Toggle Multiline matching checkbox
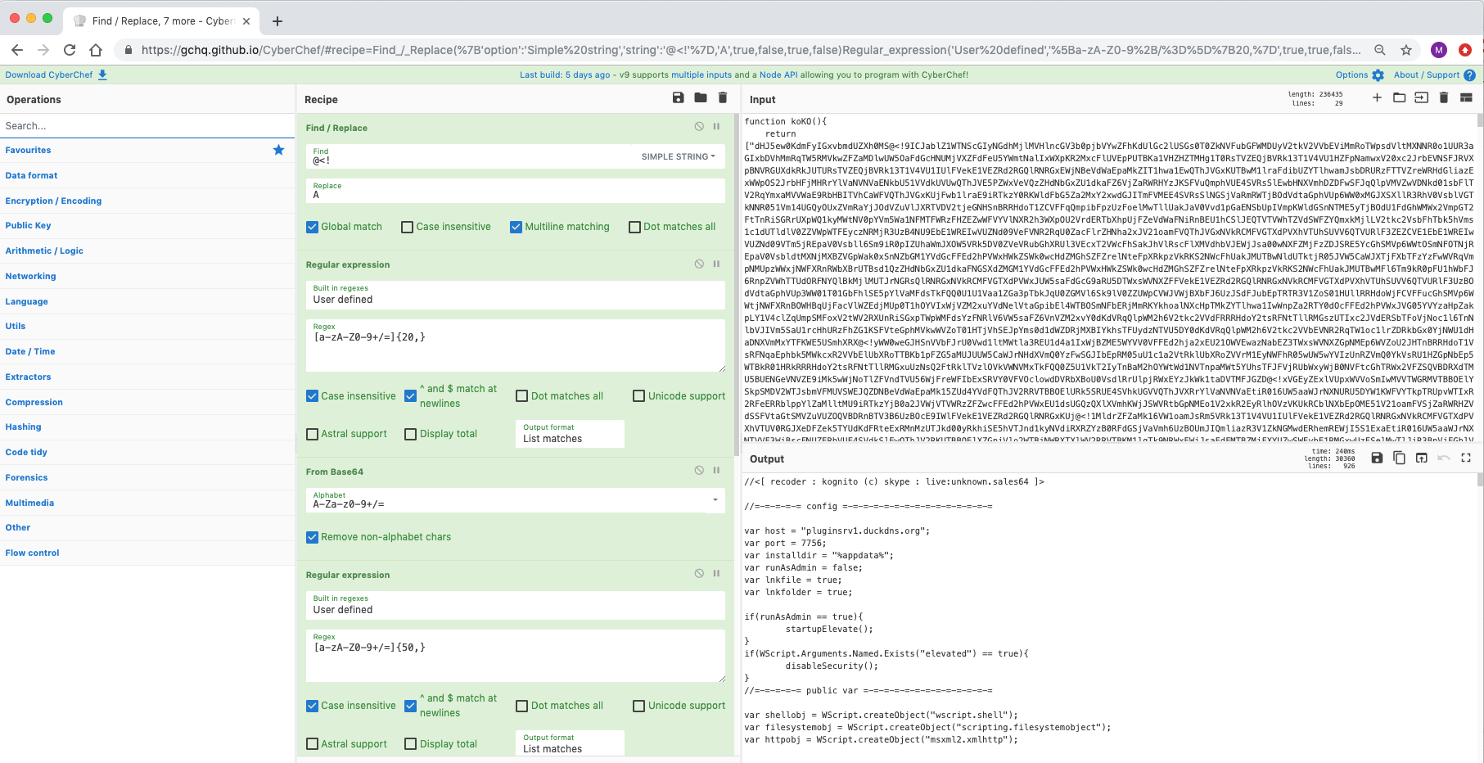Screen dimensions: 1484x763 (516, 227)
